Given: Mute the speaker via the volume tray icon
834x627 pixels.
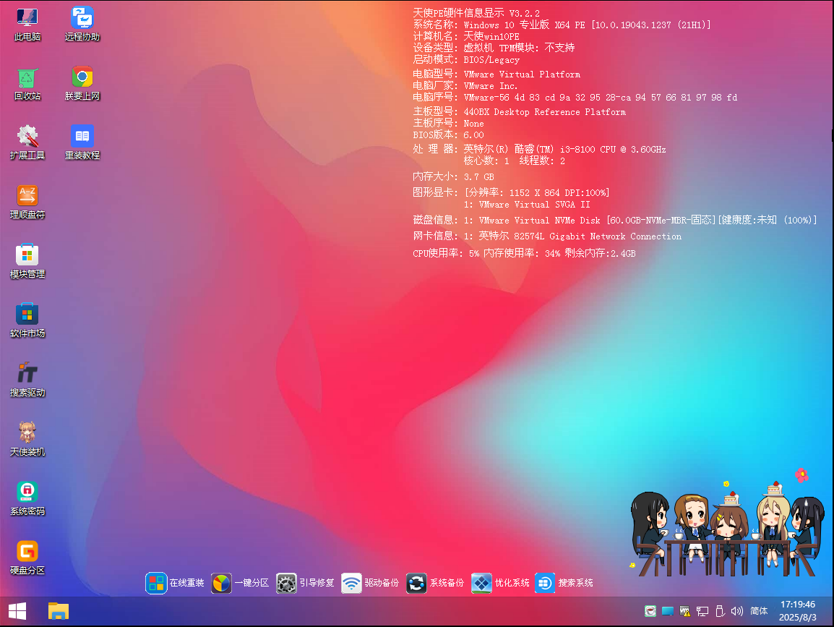Looking at the screenshot, I should point(736,611).
